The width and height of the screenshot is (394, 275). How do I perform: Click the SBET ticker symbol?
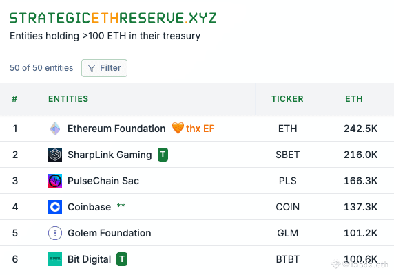[x=288, y=155]
